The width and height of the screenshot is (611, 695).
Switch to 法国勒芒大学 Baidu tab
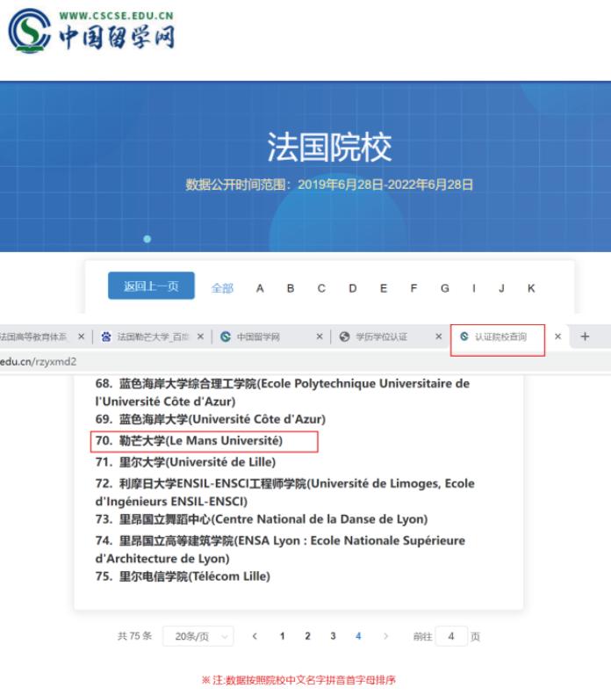tap(153, 337)
